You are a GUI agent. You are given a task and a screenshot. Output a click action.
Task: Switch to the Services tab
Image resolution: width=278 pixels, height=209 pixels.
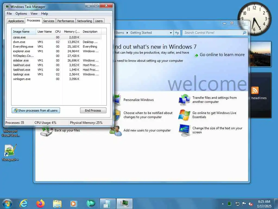[49, 21]
